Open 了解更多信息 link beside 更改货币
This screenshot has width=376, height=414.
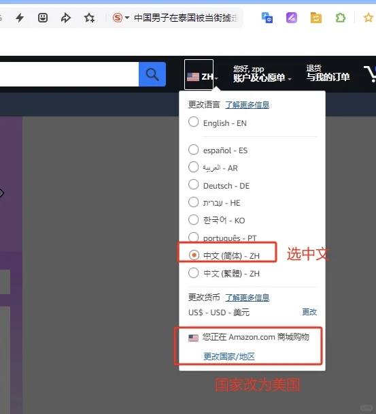(x=247, y=298)
